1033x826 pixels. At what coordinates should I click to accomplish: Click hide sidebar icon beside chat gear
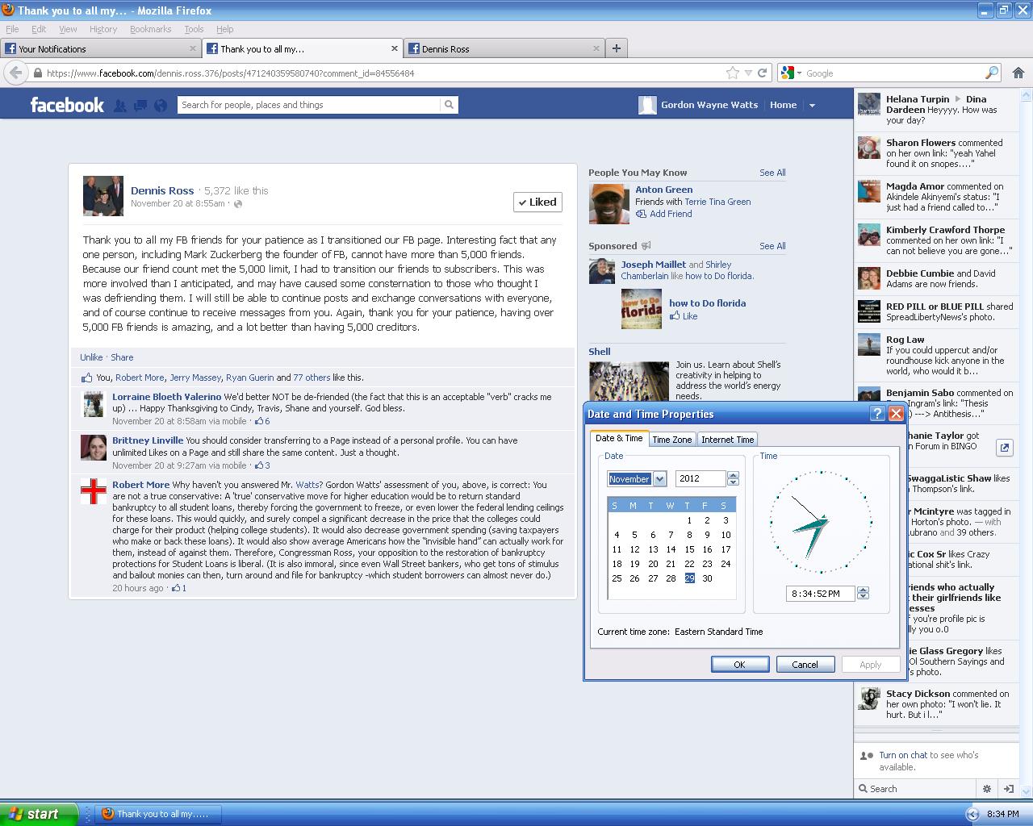pos(1008,789)
